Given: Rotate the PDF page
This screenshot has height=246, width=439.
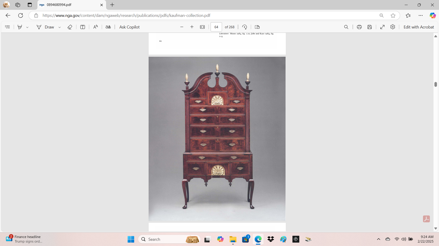Looking at the screenshot, I should 244,27.
